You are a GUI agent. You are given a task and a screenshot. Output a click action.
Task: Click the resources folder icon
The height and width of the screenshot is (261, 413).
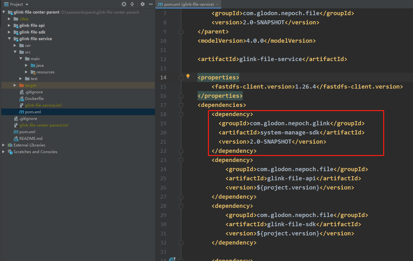tap(33, 72)
